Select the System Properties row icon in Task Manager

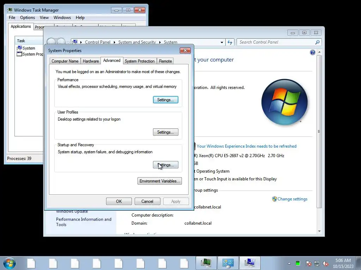click(x=19, y=54)
